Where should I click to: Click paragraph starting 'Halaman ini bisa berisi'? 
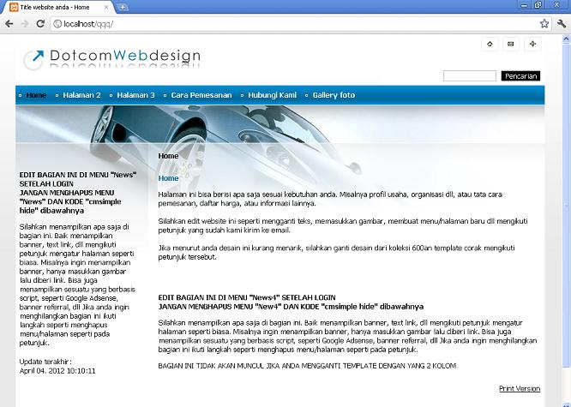tap(330, 199)
